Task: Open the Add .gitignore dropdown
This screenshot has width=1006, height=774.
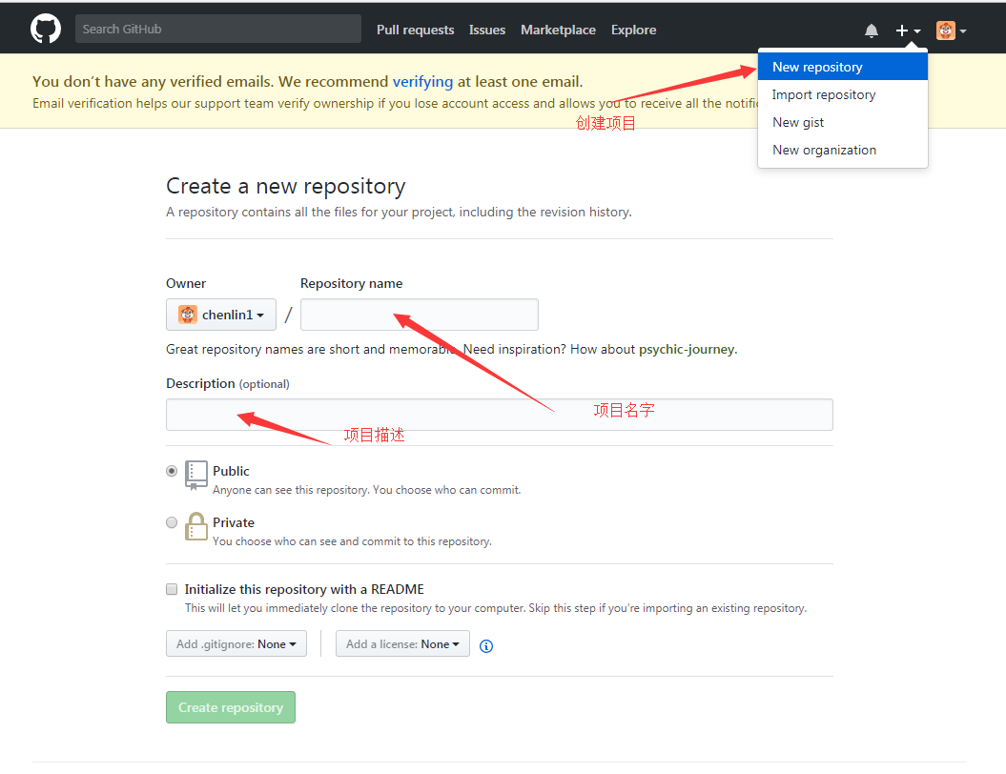Action: tap(236, 643)
